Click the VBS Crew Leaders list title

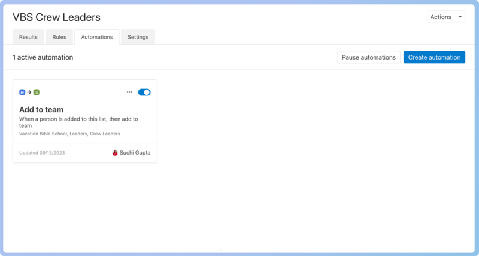tap(56, 17)
